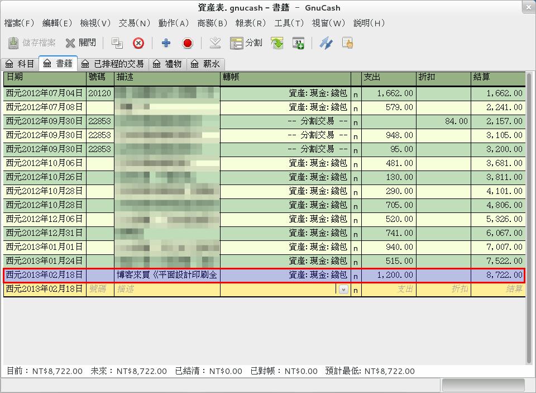Close the GnuCash window with the X button
Viewport: 536px width, 393px height.
528,7
